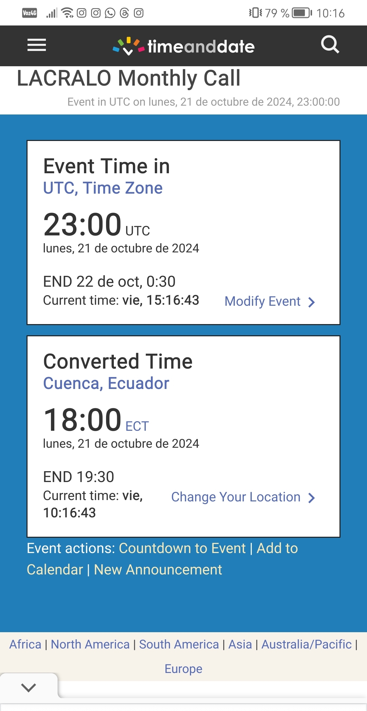Create a New Announcement
Viewport: 367px width, 711px height.
pyautogui.click(x=158, y=570)
